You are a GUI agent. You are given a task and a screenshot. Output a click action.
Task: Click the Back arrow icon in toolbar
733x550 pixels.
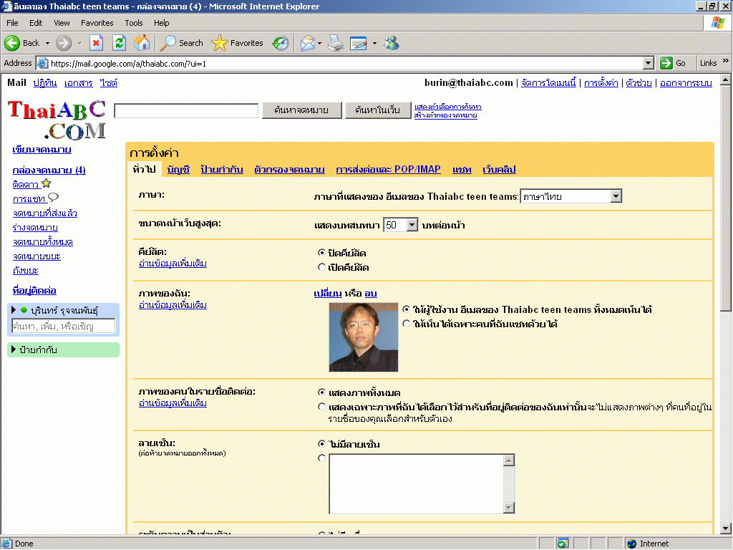click(x=12, y=43)
